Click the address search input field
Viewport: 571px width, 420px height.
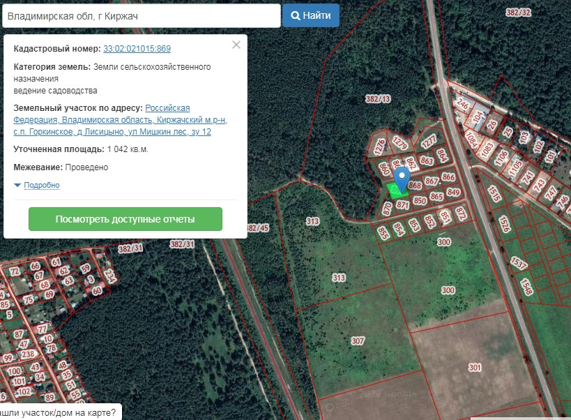[142, 15]
